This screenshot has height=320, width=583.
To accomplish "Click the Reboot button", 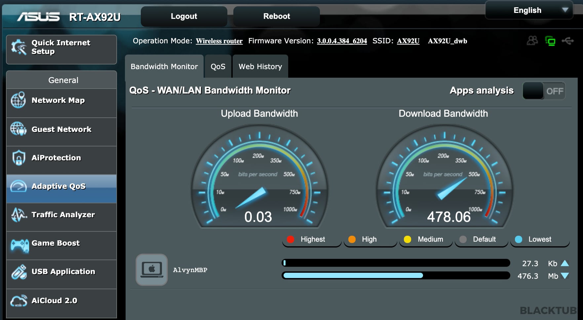I will (x=277, y=16).
